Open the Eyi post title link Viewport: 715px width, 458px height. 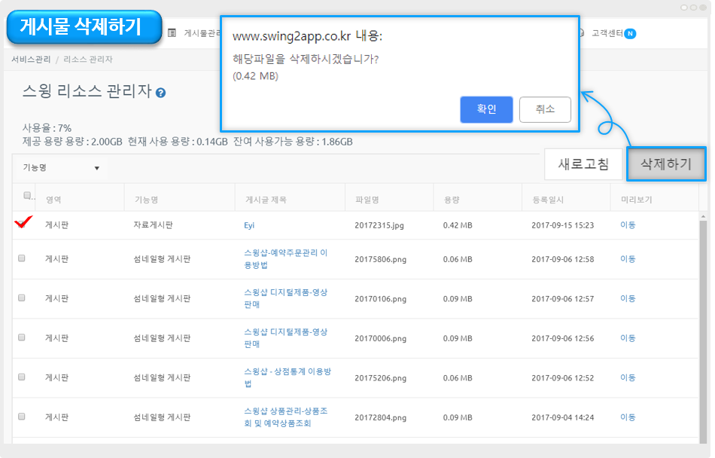[x=249, y=225]
